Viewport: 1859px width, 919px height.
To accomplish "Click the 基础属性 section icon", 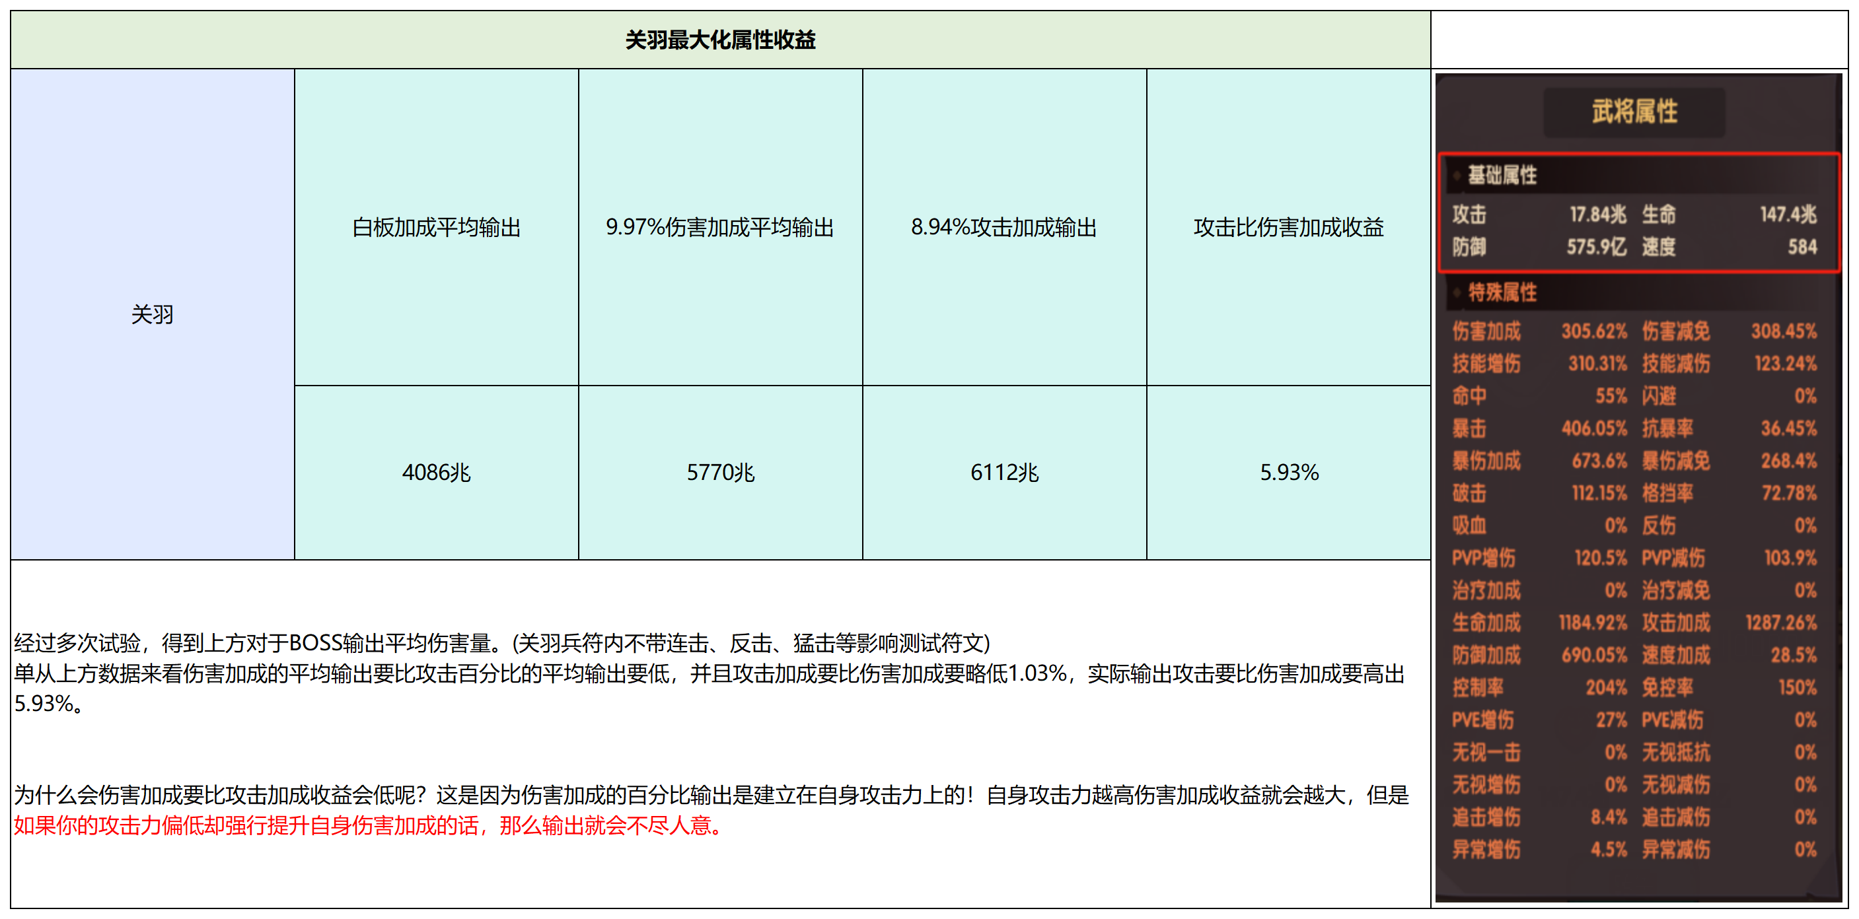I will point(1459,174).
